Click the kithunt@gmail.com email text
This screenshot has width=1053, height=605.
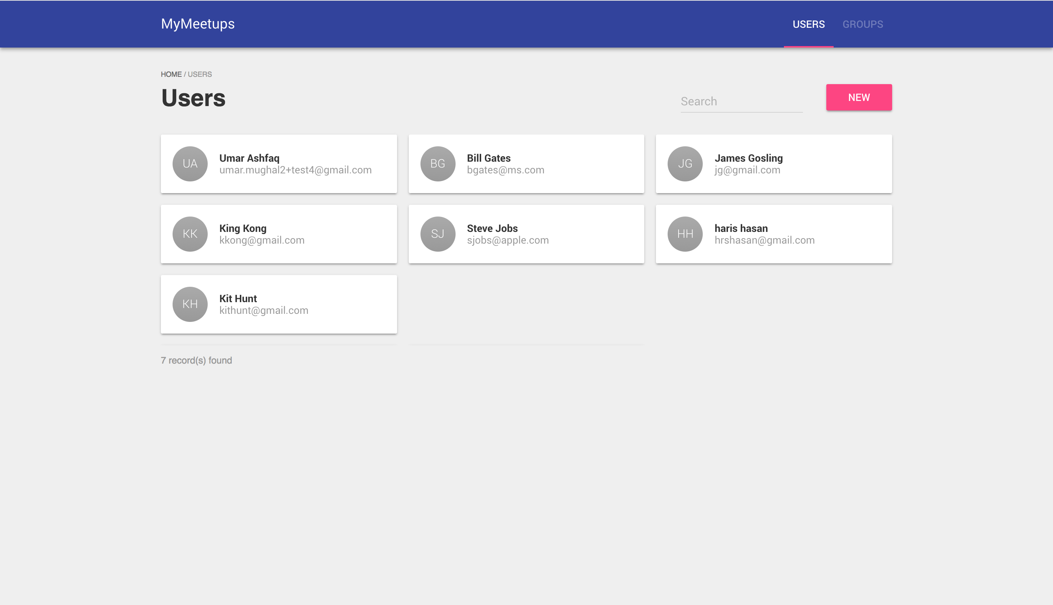point(264,311)
